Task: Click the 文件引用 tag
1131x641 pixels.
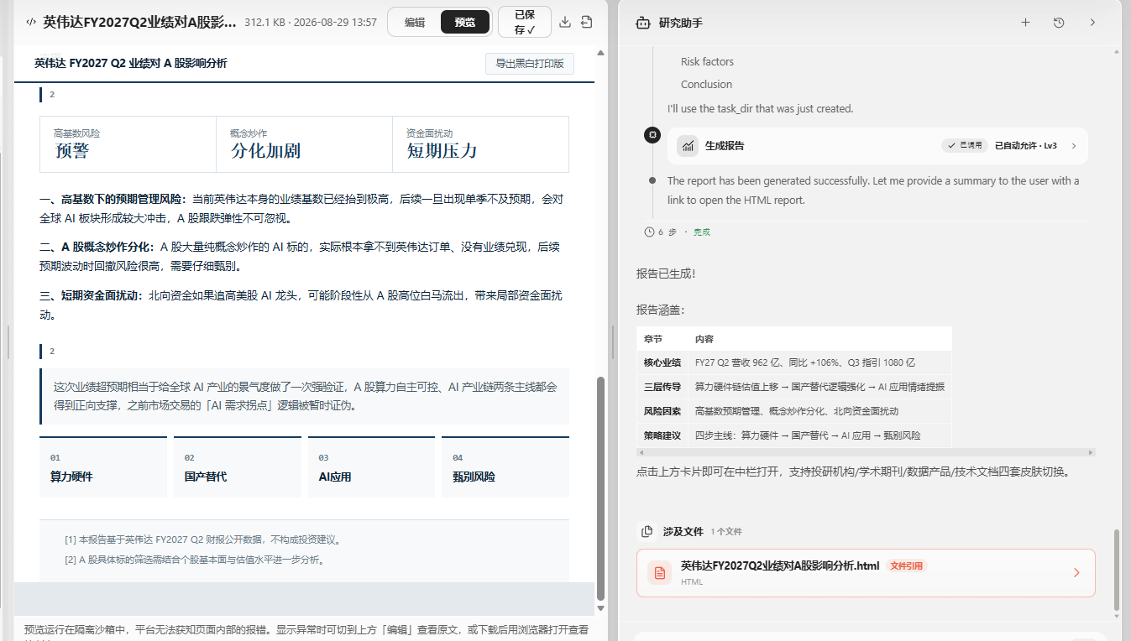Action: (x=907, y=566)
